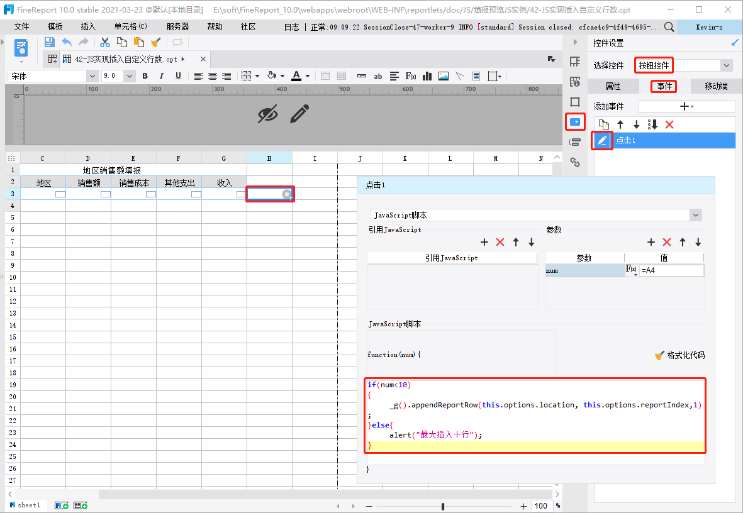The height and width of the screenshot is (513, 743).
Task: Open the JavaScript脚本 event type dropdown
Action: (695, 215)
